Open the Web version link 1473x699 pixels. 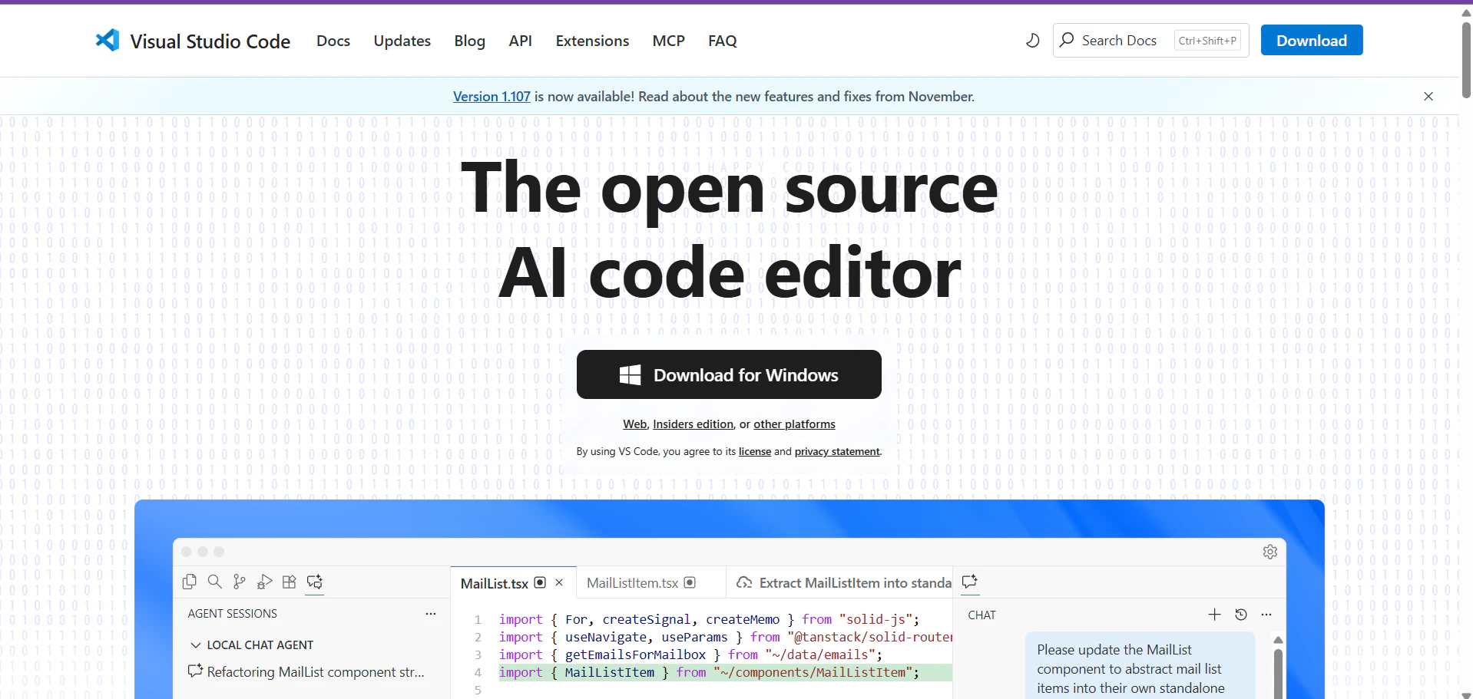634,424
